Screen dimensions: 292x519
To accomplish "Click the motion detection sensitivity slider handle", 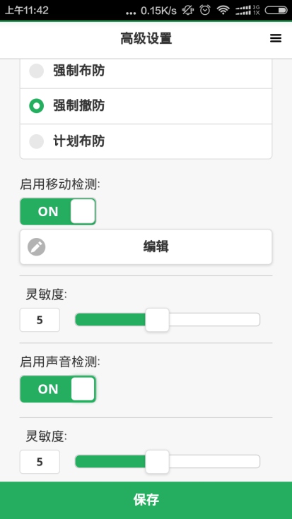I will tap(157, 320).
